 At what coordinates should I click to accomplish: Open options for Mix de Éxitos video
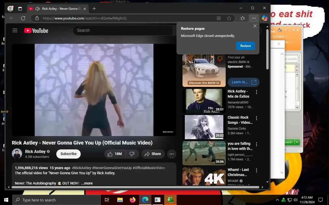pos(256,92)
